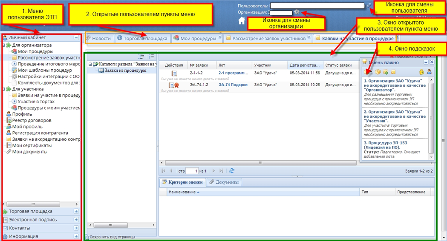This screenshot has height=241, width=447.
Task: Refresh the applications table
Action: [x=232, y=170]
